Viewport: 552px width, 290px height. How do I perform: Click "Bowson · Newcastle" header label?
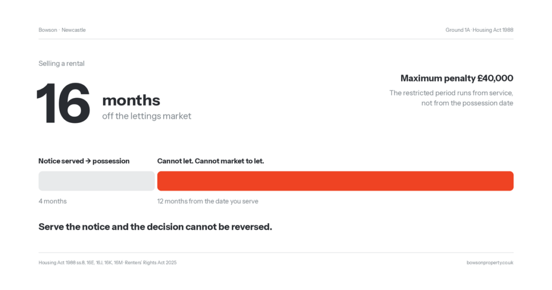click(x=62, y=30)
